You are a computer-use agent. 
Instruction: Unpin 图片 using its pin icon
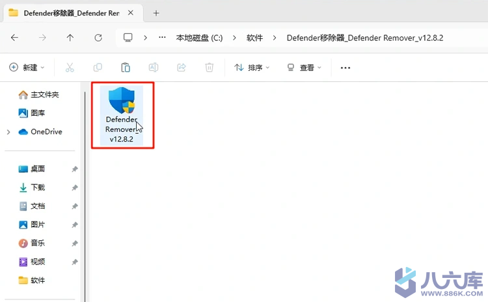point(75,225)
